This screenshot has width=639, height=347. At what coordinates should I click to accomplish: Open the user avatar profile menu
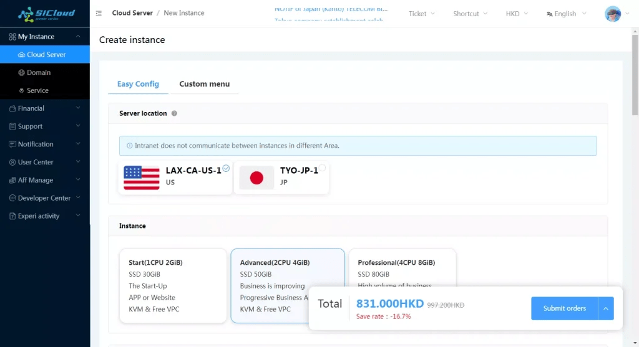[613, 14]
